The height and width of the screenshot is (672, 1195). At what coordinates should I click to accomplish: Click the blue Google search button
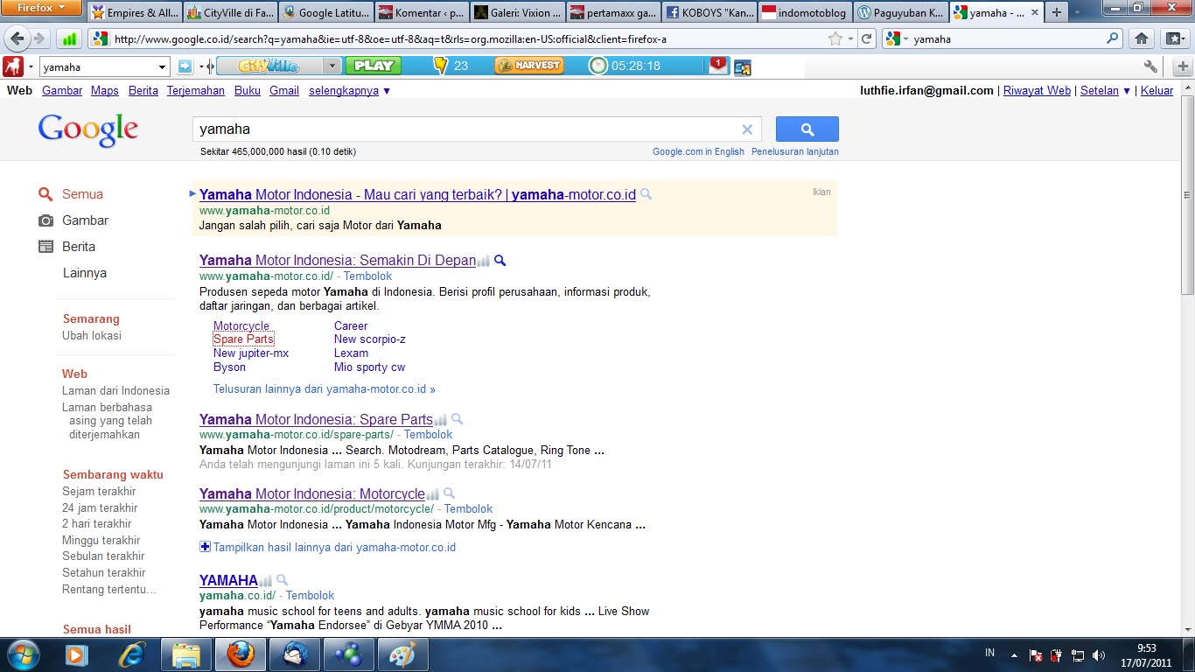point(807,129)
